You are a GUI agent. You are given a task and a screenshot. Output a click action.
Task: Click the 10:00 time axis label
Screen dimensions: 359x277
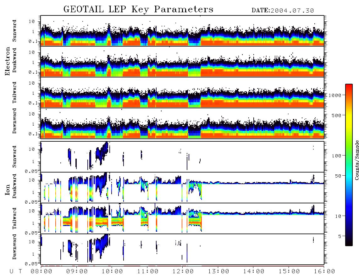coord(112,272)
